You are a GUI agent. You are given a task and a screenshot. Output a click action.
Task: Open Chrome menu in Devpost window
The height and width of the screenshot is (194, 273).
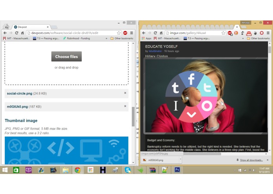point(132,33)
